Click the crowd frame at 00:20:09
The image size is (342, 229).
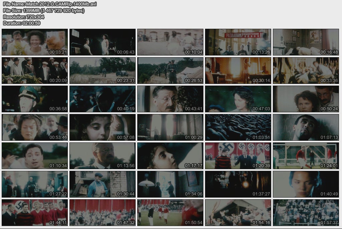point(35,71)
